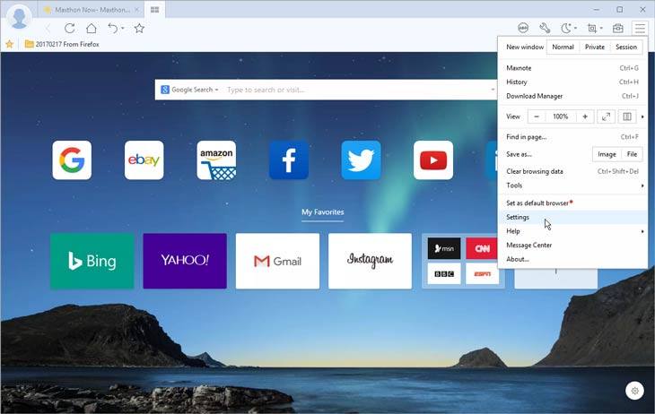Add page to favorites star icon

click(x=139, y=29)
